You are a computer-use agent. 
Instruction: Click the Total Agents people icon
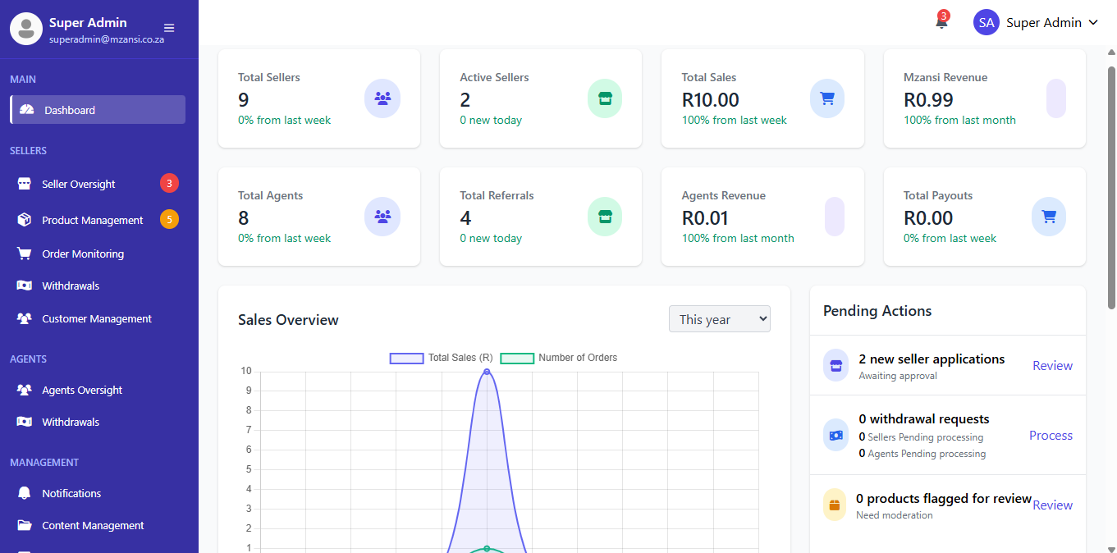382,217
